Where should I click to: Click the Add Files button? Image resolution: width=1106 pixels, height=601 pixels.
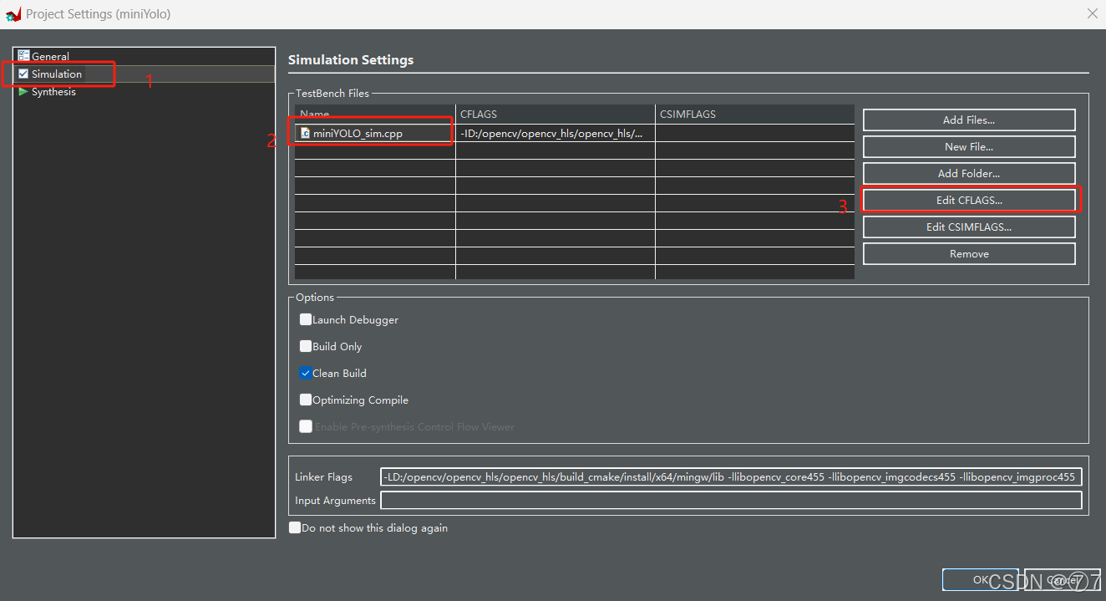pyautogui.click(x=968, y=120)
